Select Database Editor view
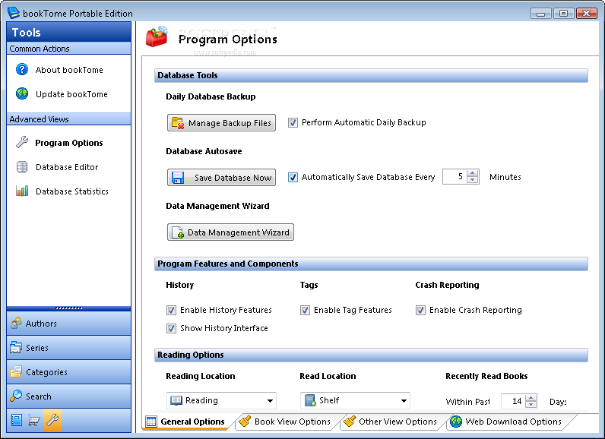 (67, 167)
